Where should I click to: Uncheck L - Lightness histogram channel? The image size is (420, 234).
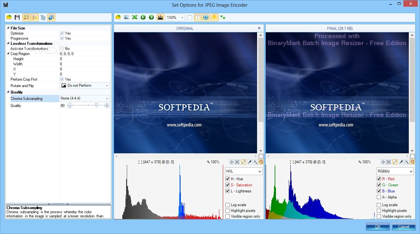click(227, 191)
